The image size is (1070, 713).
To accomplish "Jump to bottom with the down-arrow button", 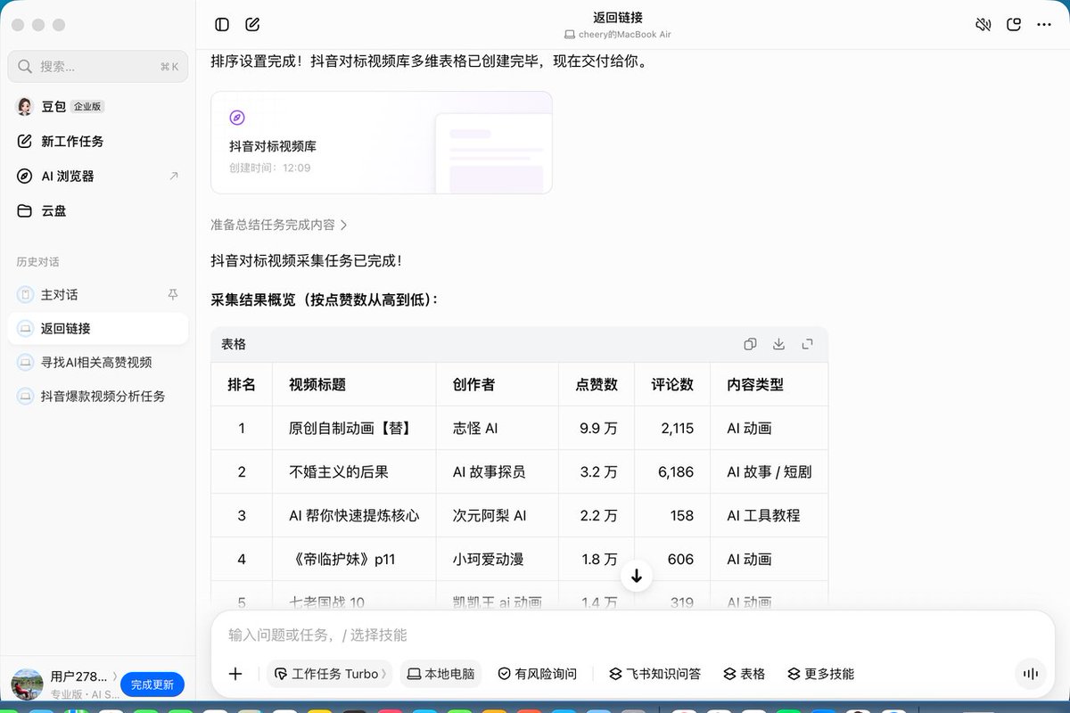I will coord(637,576).
